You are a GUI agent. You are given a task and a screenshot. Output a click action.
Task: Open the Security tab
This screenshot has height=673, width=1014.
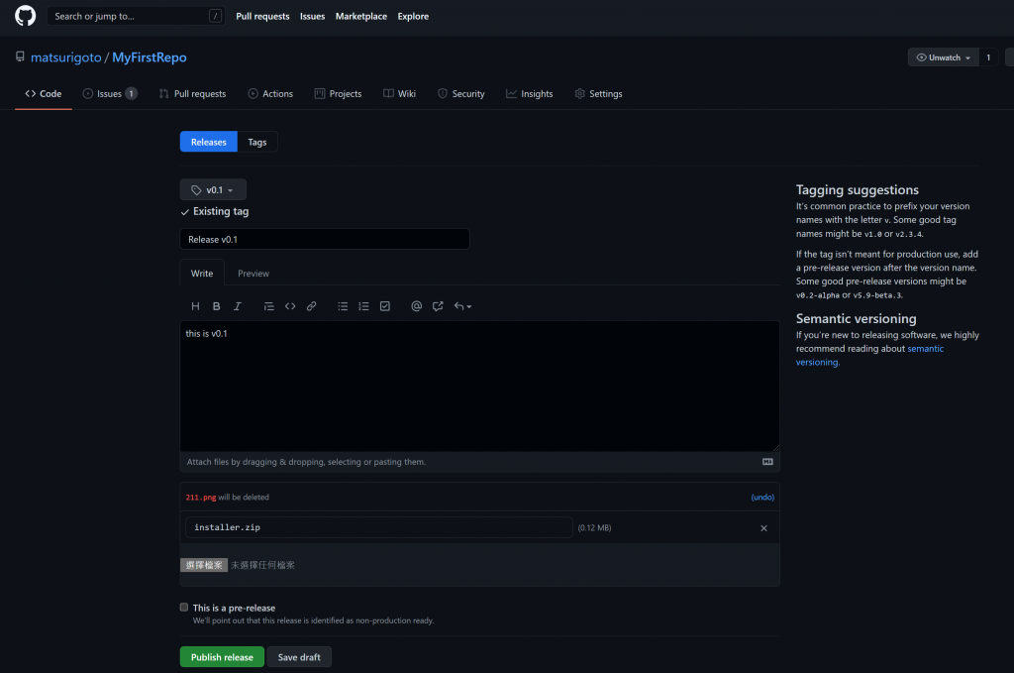tap(461, 94)
